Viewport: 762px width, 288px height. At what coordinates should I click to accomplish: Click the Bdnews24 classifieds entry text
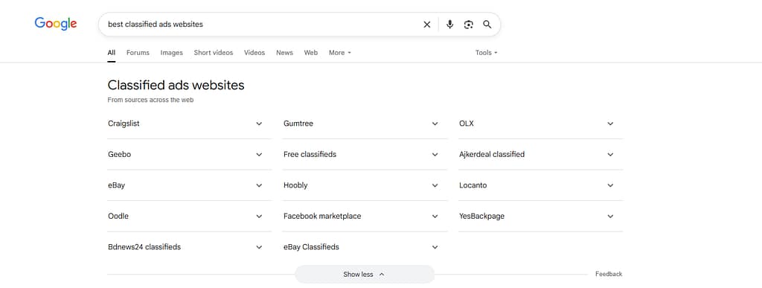tap(144, 247)
